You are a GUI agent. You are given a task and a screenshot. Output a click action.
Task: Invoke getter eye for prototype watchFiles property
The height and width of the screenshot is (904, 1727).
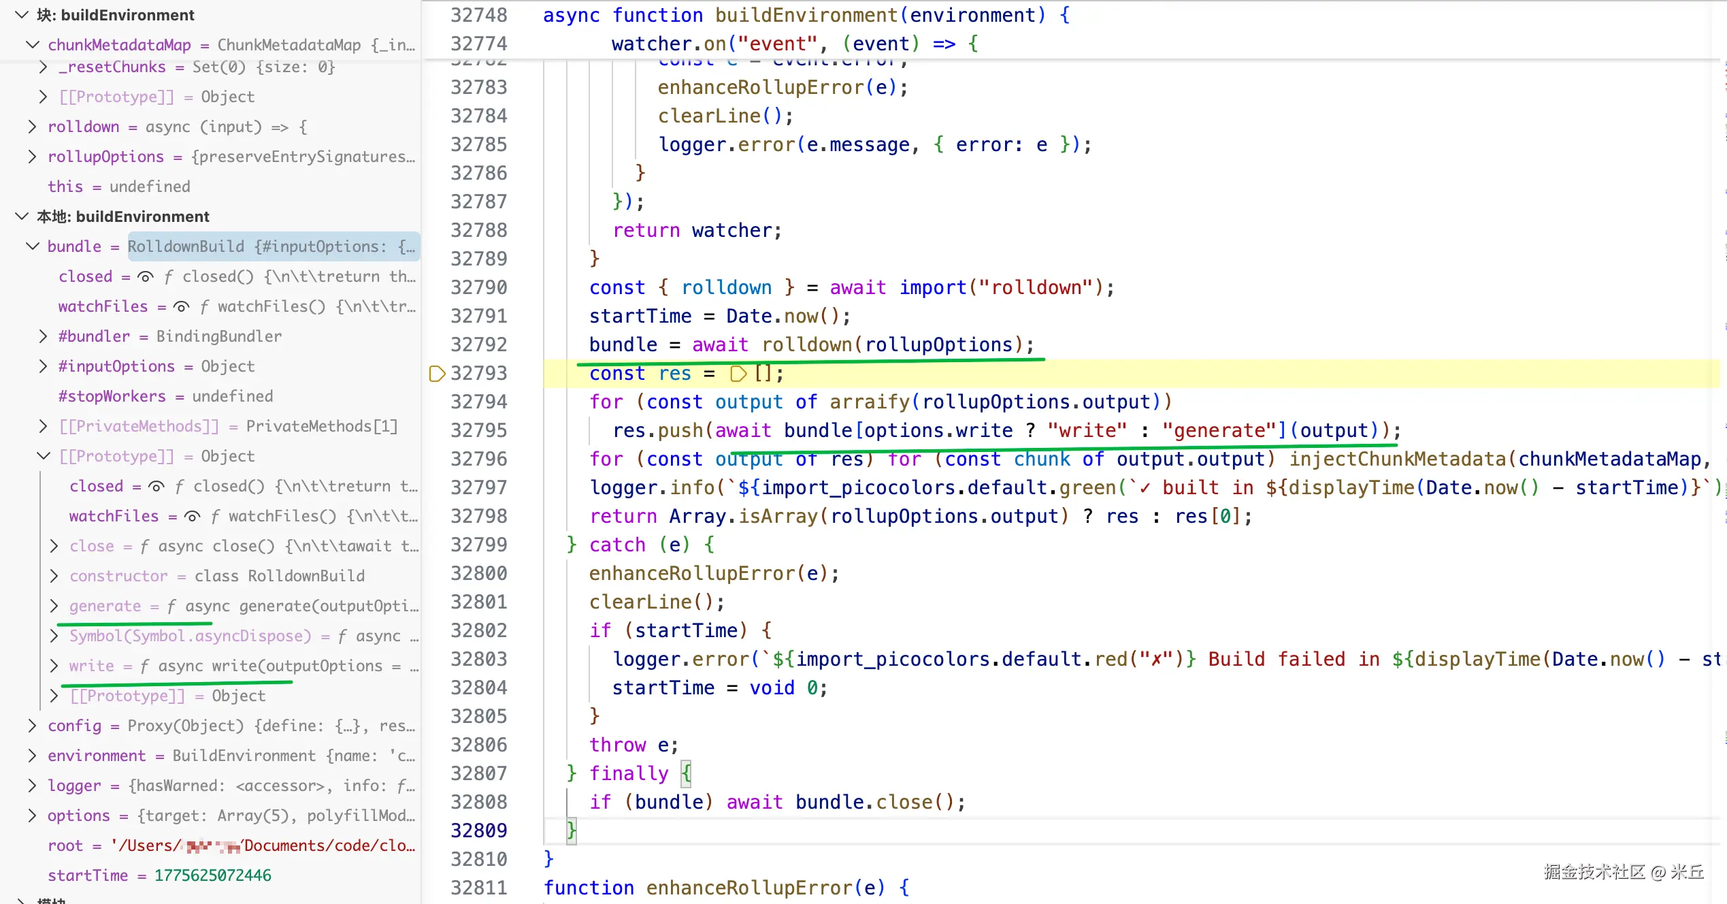coord(193,517)
